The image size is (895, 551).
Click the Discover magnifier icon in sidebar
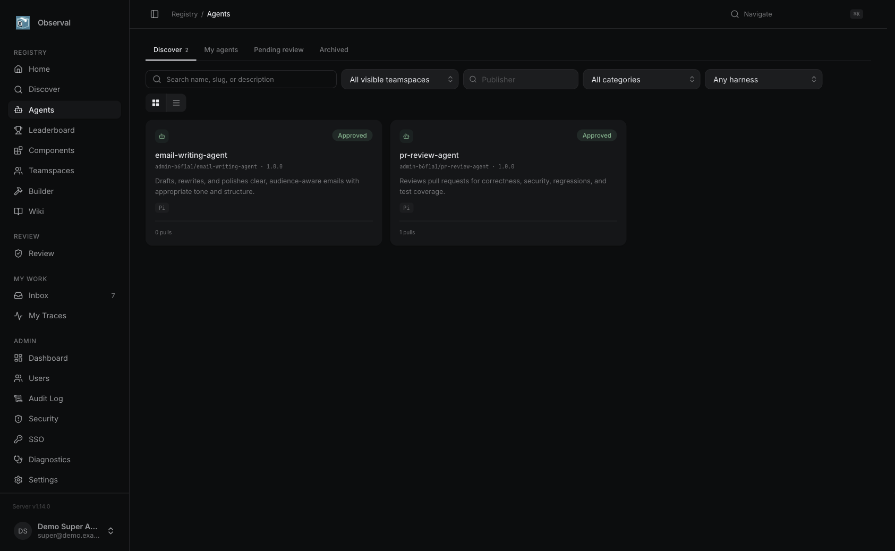(x=18, y=89)
